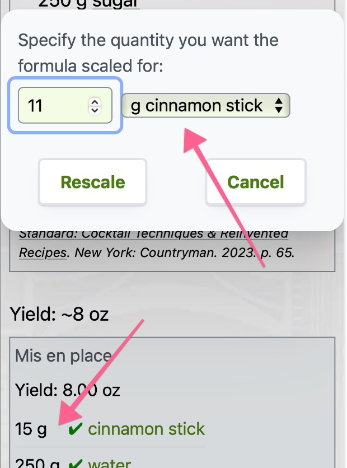Screen dimensions: 347x468
Task: Open the "g cinnamon stick" unit dropdown
Action: (x=205, y=105)
